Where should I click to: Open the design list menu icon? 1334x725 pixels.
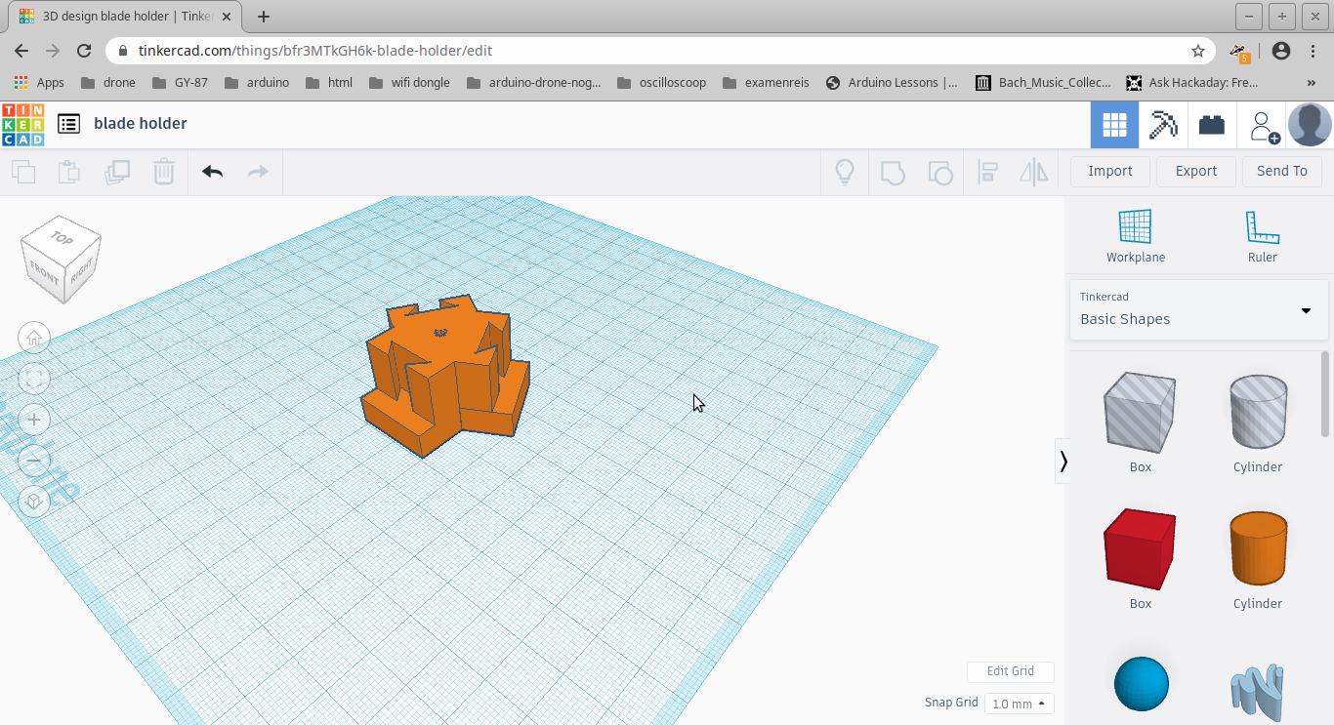[68, 123]
